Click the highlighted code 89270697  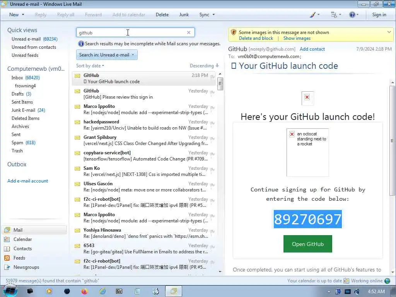point(307,219)
